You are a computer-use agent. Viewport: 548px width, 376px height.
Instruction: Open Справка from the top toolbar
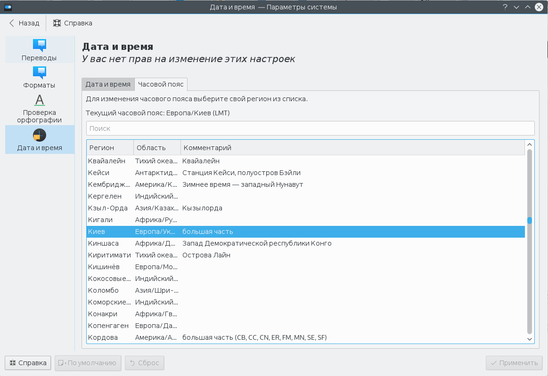click(73, 23)
